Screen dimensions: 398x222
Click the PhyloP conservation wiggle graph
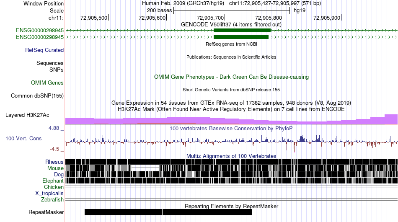231,142
